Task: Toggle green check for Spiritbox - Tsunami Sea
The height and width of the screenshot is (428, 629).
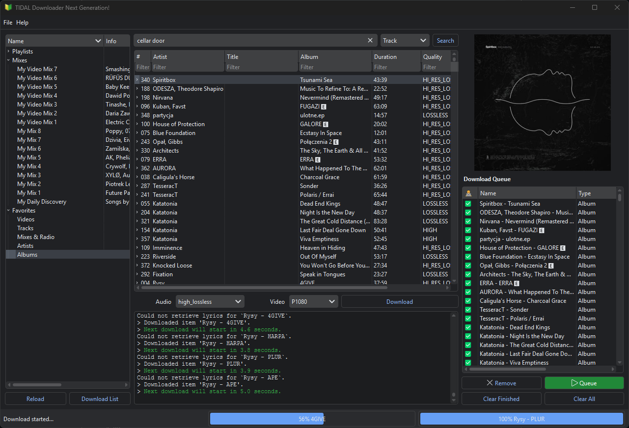Action: [468, 204]
